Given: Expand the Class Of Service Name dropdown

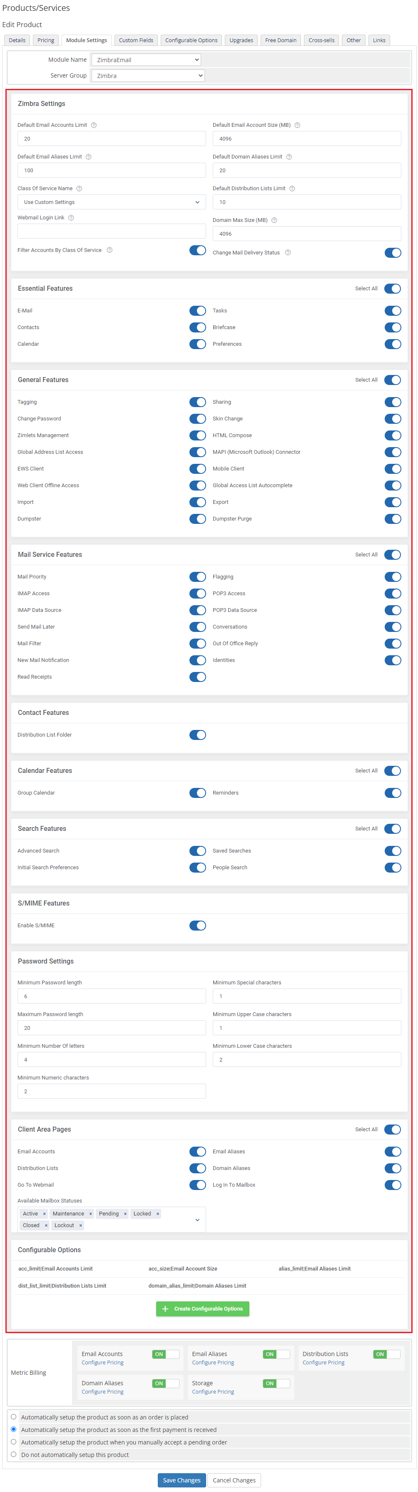Looking at the screenshot, I should point(112,202).
